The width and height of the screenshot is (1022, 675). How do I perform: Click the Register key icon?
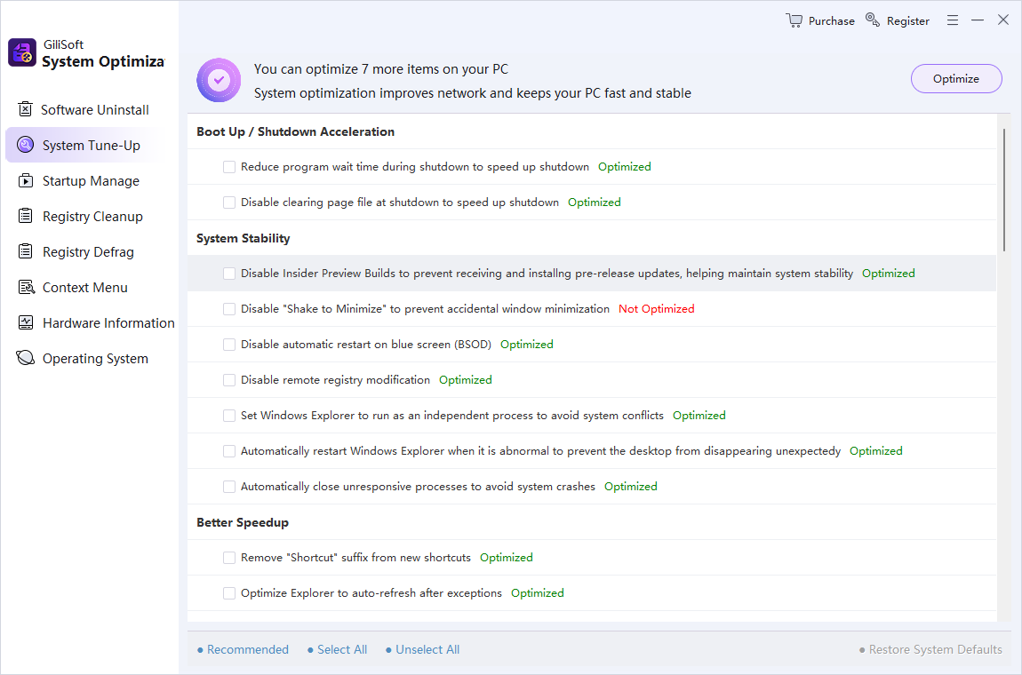[x=872, y=20]
